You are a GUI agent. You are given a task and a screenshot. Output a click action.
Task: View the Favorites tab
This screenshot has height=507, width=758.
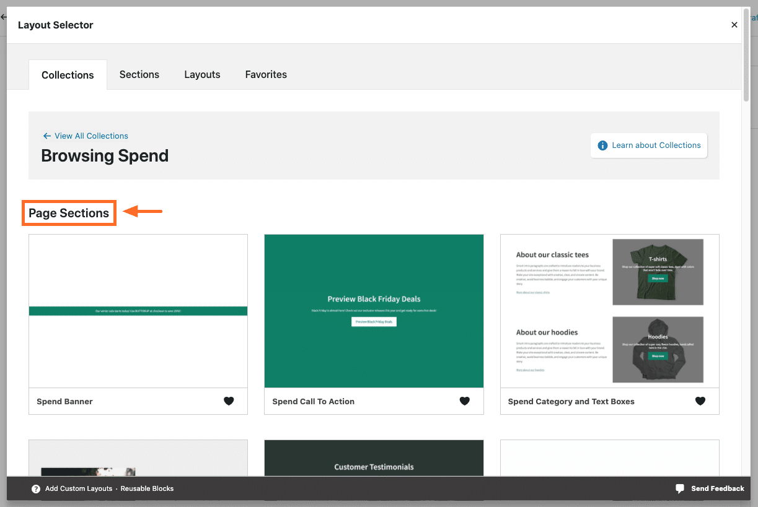265,74
